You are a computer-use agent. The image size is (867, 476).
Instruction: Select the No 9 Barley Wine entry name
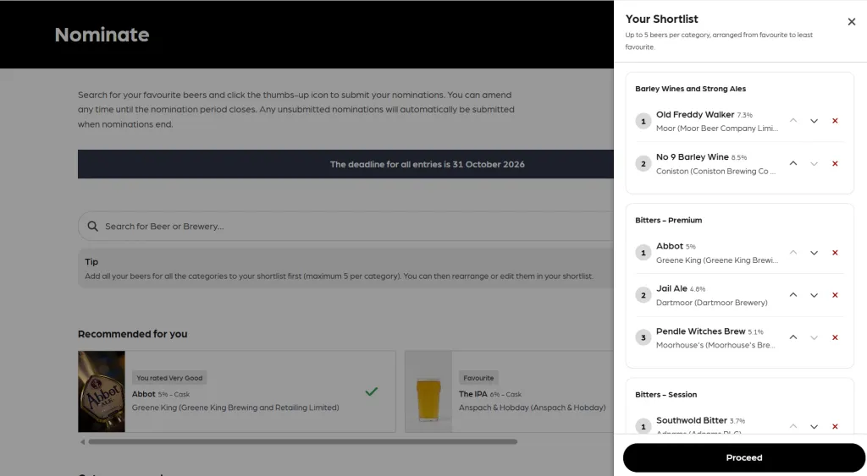(693, 156)
